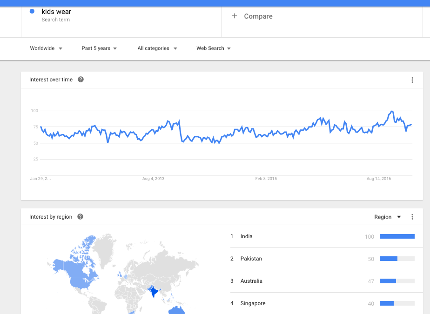Click the United States on the world map

point(82,283)
